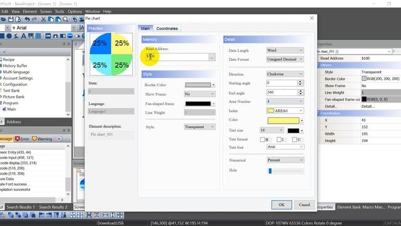Open the Numerical Percent dropdown
Viewport: 401px width, 226px height.
click(285, 160)
